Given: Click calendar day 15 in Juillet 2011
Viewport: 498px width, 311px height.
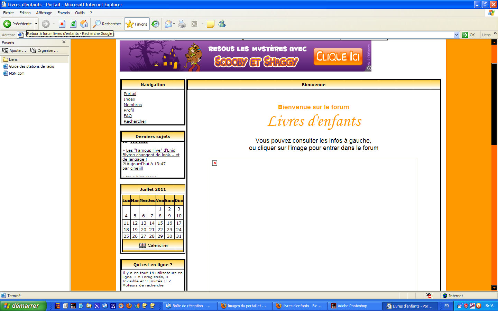Looking at the screenshot, I should (x=160, y=223).
